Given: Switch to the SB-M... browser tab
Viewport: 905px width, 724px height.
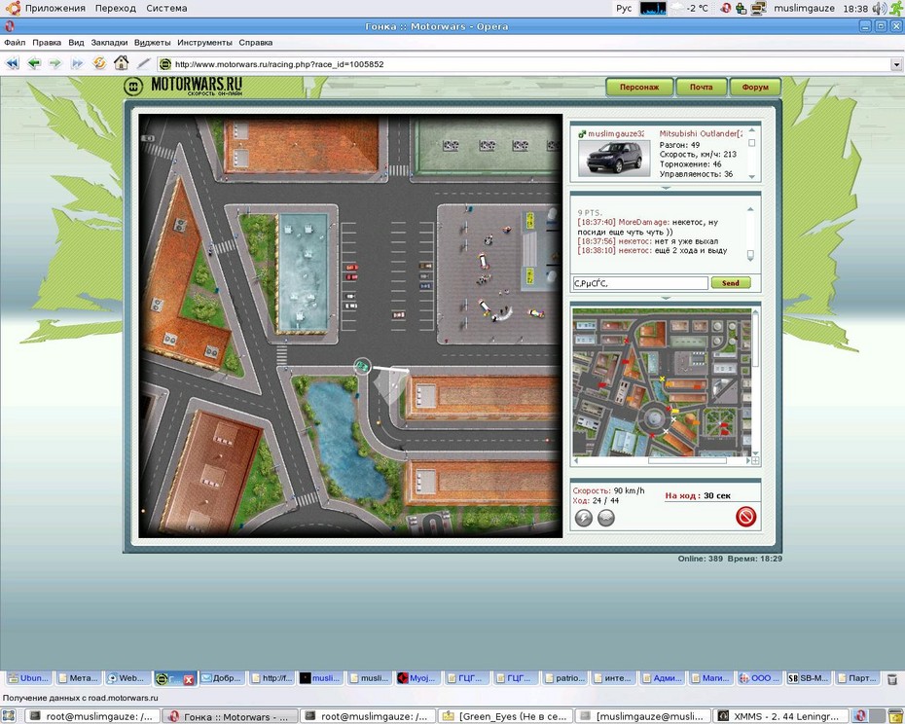Looking at the screenshot, I should pyautogui.click(x=809, y=678).
